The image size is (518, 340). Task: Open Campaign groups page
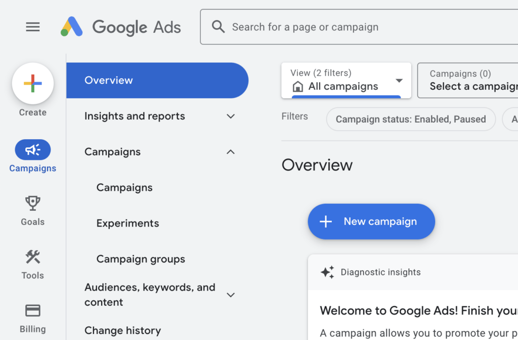[x=141, y=259]
